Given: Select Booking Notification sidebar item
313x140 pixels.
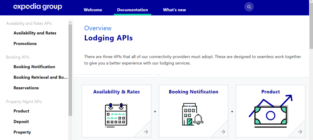Looking at the screenshot, I should [x=34, y=67].
